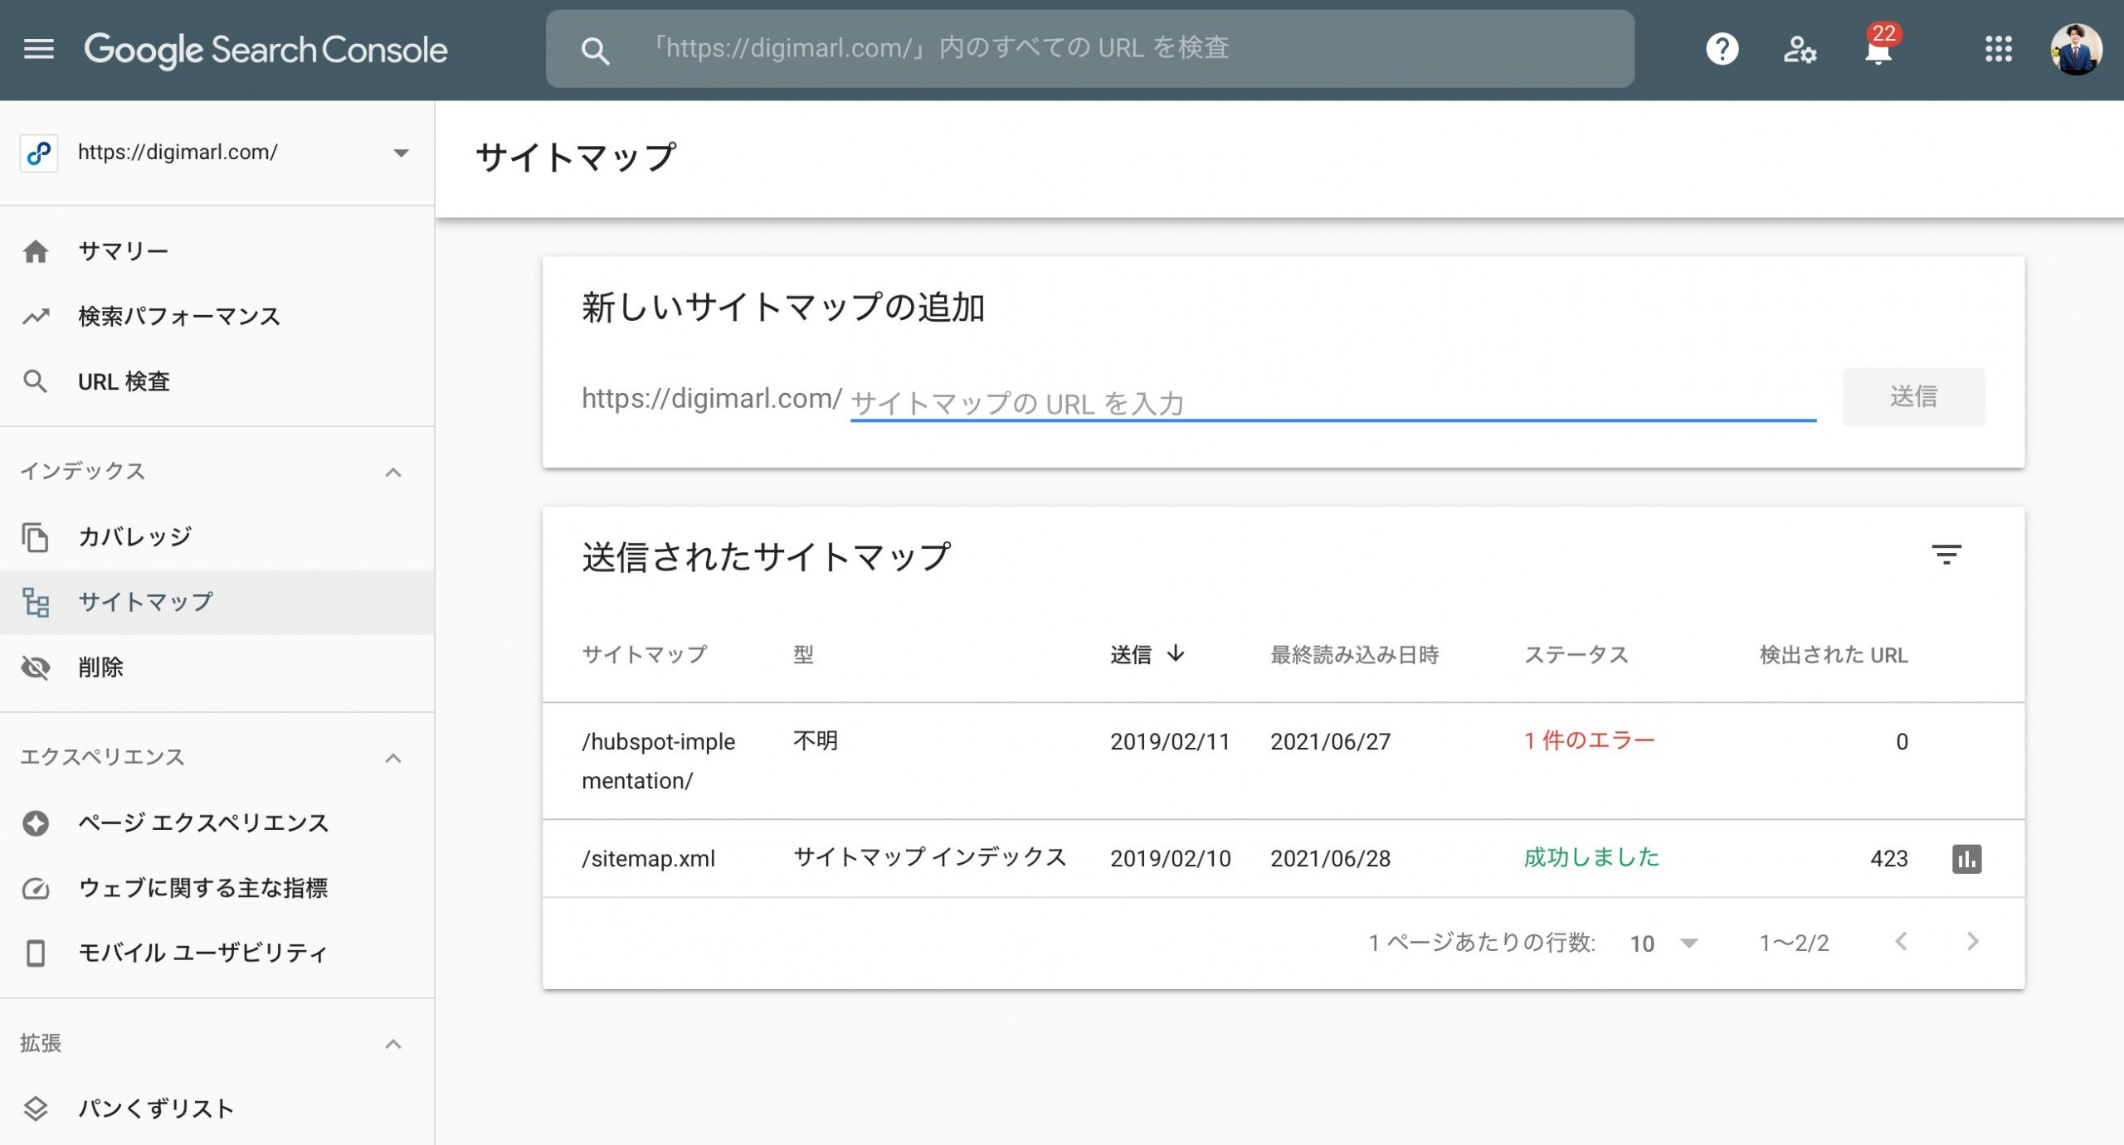Viewport: 2124px width, 1145px height.
Task: Click the phone icon for モバイル ユーザビリティ
Action: click(36, 953)
